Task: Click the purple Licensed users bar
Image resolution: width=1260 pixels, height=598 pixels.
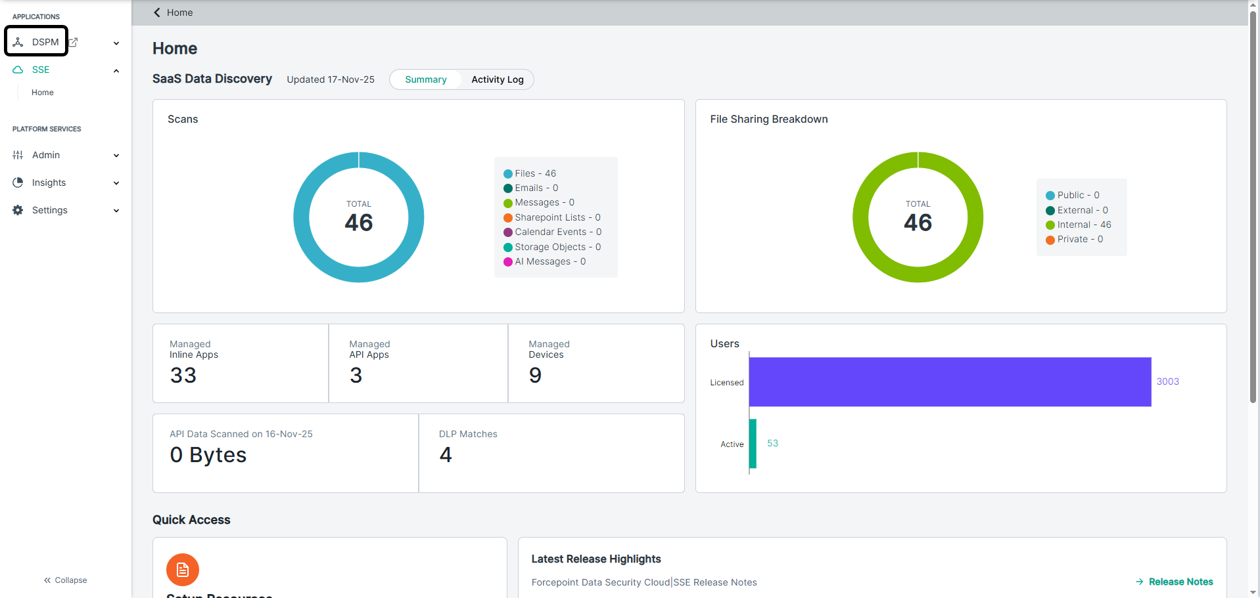Action: pyautogui.click(x=949, y=381)
